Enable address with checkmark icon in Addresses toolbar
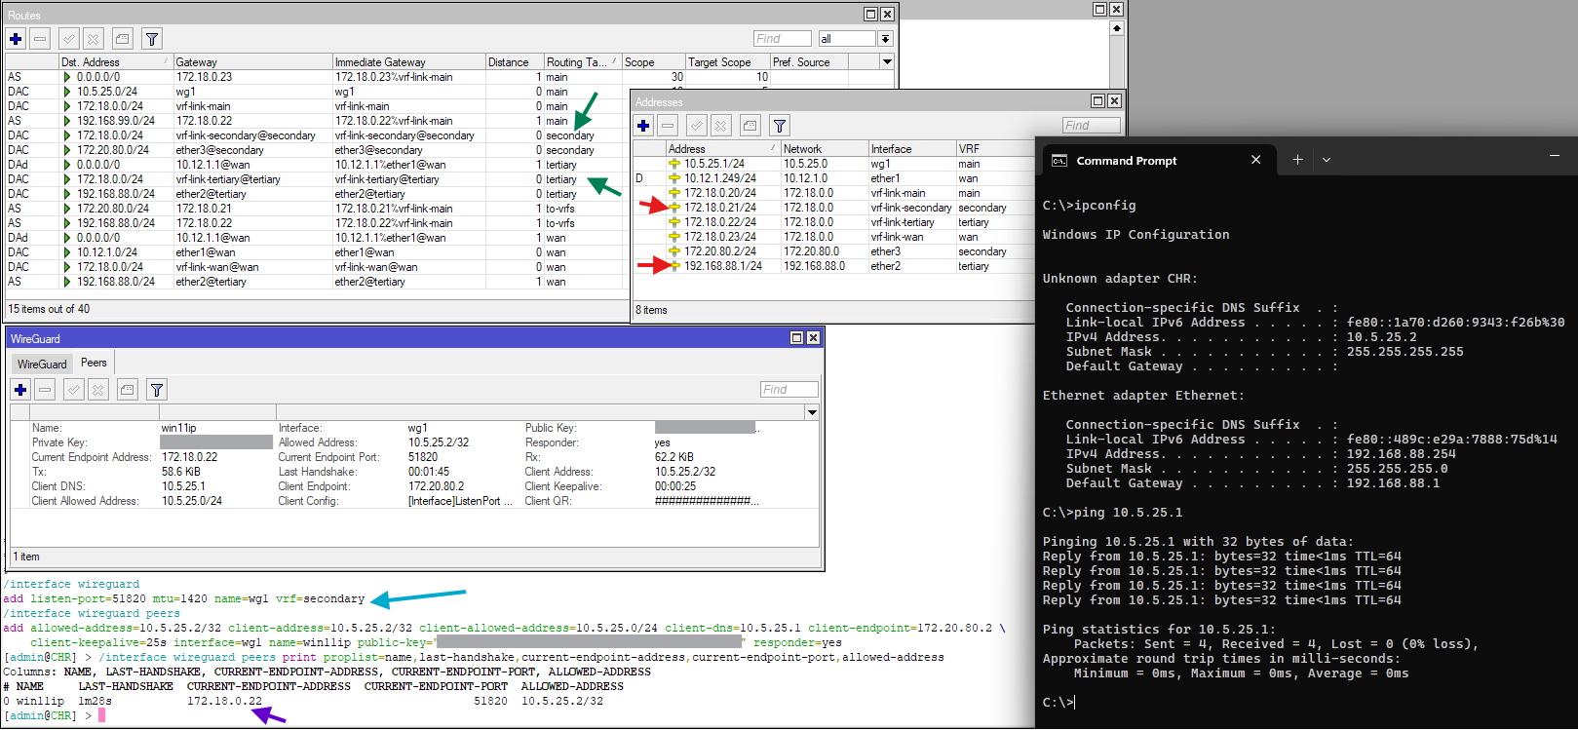The image size is (1578, 730). pos(696,126)
